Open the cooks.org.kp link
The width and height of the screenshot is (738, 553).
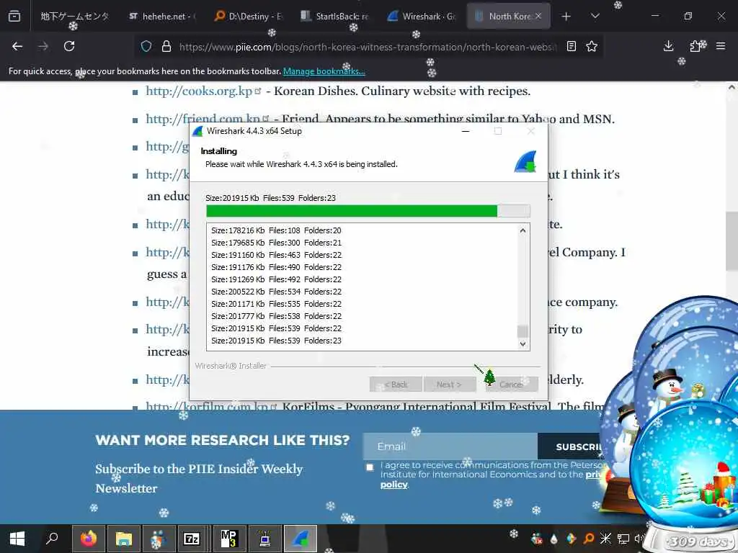pyautogui.click(x=199, y=91)
